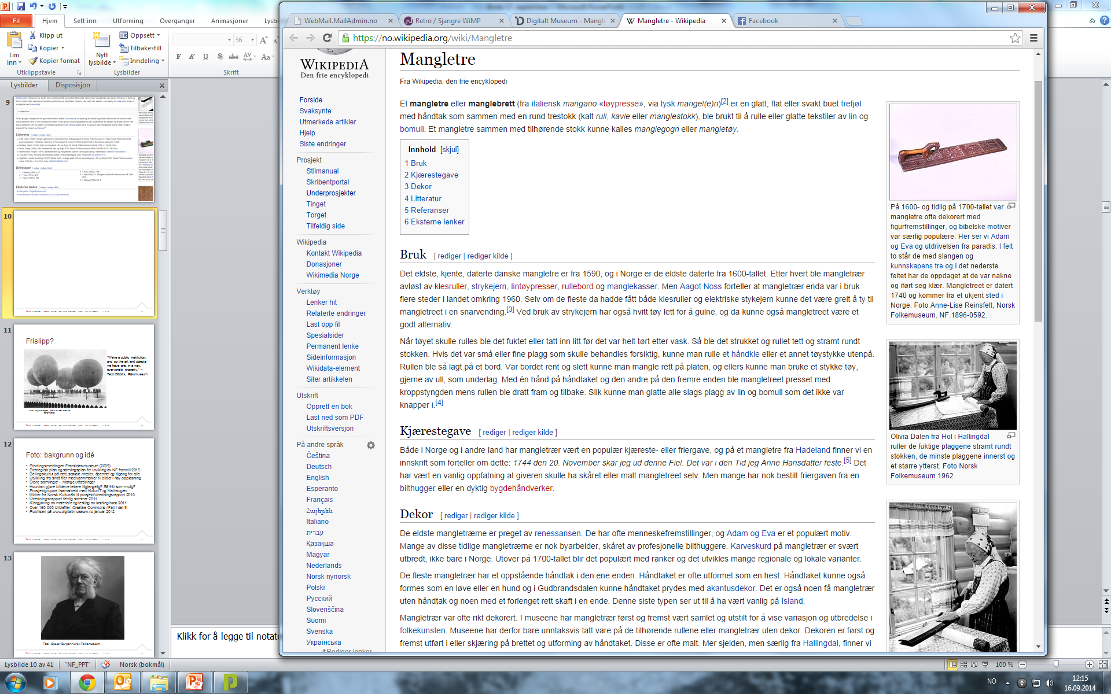Open language settings gear beside På andre språk
This screenshot has width=1111, height=694.
(371, 445)
